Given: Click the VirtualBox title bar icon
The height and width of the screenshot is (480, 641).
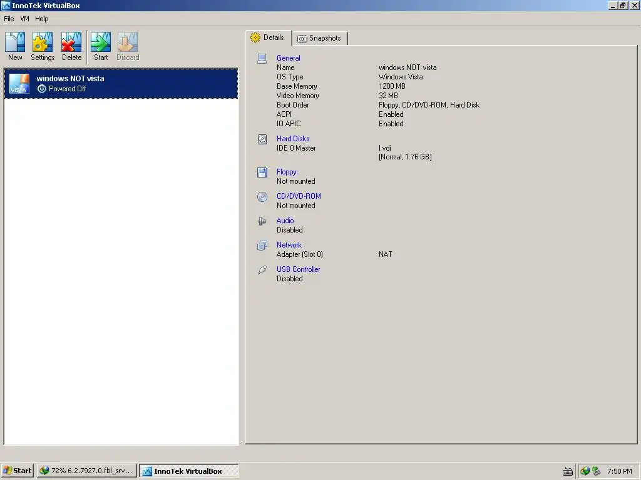Looking at the screenshot, I should pyautogui.click(x=6, y=6).
